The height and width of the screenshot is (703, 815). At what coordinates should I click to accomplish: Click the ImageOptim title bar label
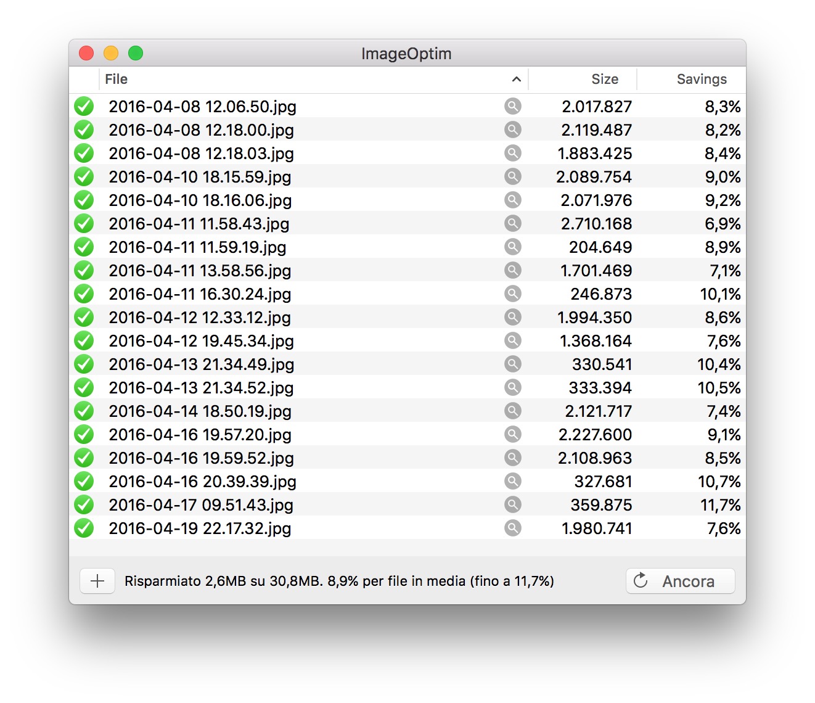[x=407, y=53]
